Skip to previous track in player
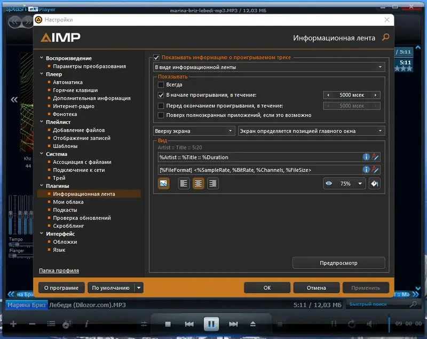Image resolution: width=427 pixels, height=339 pixels. click(189, 324)
